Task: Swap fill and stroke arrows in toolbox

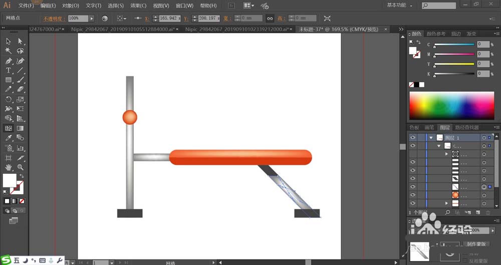Action: (x=22, y=176)
